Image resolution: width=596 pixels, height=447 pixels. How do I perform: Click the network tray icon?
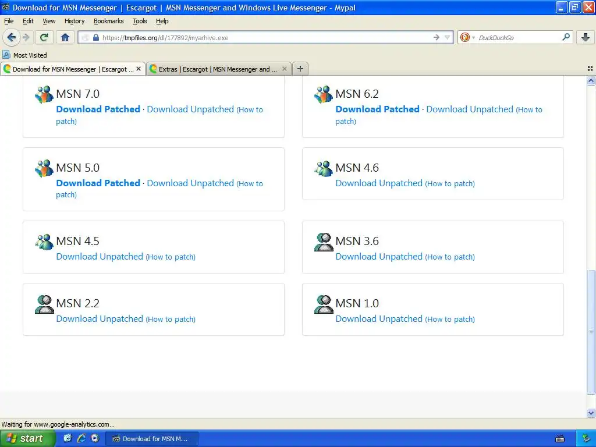point(587,439)
